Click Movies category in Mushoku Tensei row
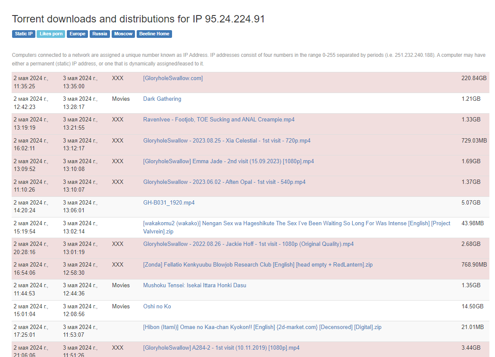Viewport: 495px width, 357px height. 121,286
